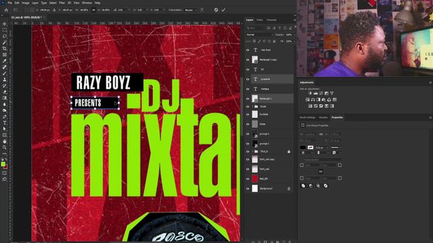This screenshot has height=243, width=433.
Task: Hide the 'Rectangle 1' layer
Action: [248, 99]
